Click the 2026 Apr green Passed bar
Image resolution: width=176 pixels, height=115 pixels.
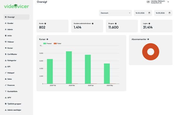click(88, 69)
